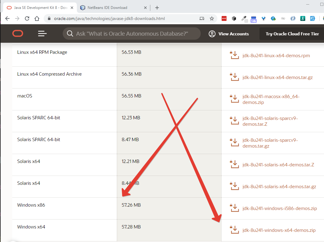
Task: Bookmark this page with the star icon
Action: pyautogui.click(x=211, y=18)
